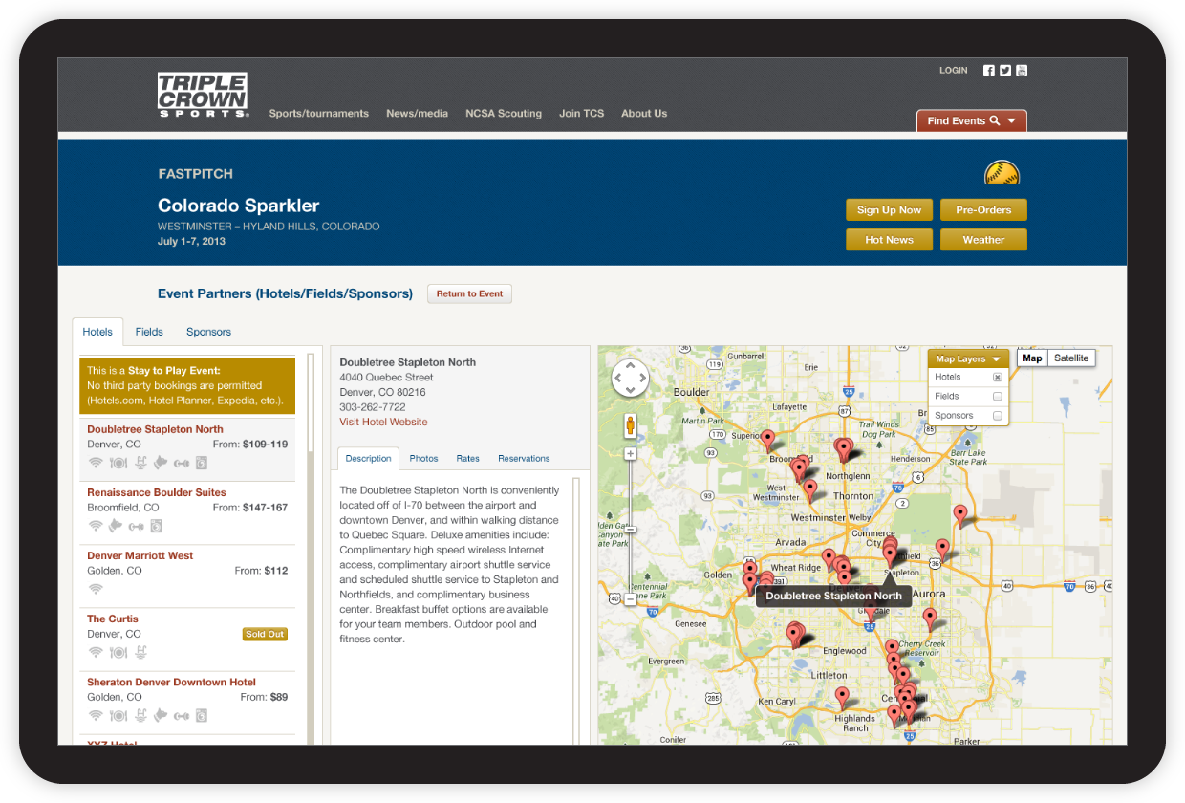Click the hotel list scrollbar
Viewport: 1185px width, 803px height.
[x=309, y=551]
